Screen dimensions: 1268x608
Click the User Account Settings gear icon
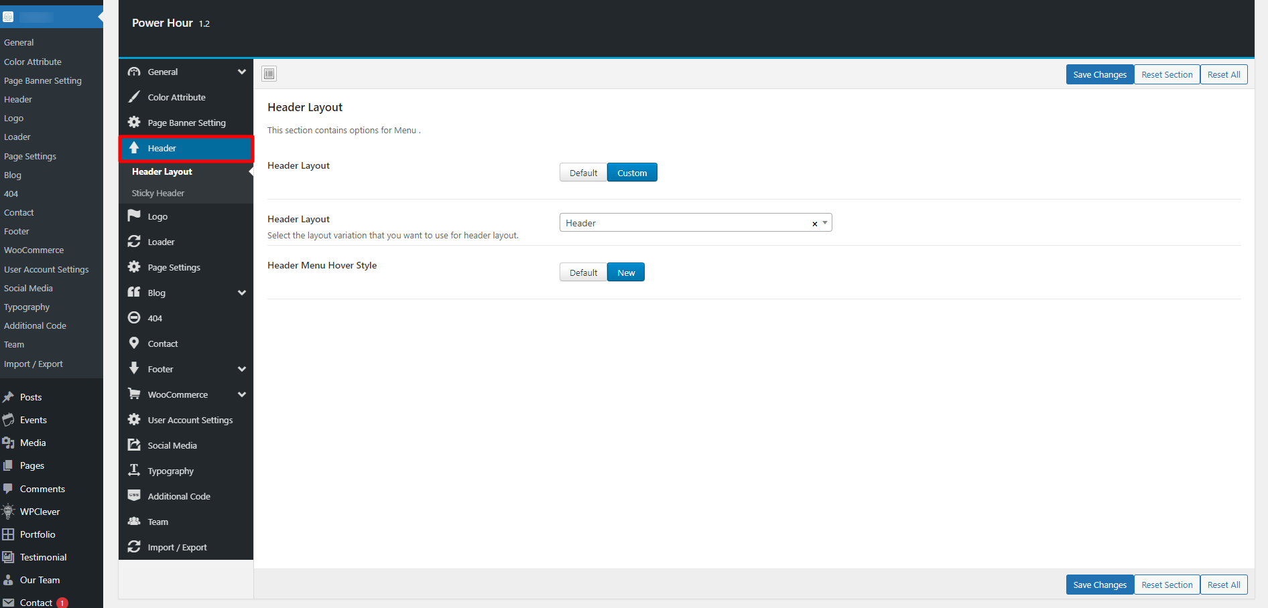pos(134,419)
